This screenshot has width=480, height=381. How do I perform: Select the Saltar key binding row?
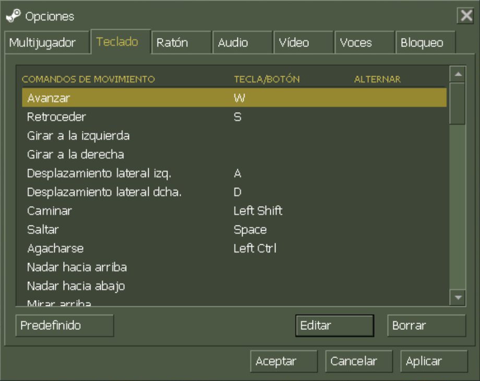pos(234,230)
